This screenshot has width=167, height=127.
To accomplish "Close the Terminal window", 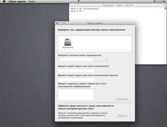I will (71, 5).
